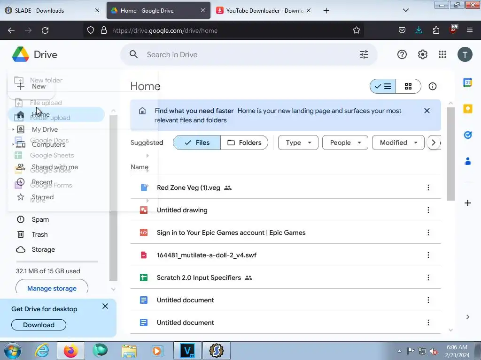
Task: Click Manage storage button
Action: click(x=52, y=288)
